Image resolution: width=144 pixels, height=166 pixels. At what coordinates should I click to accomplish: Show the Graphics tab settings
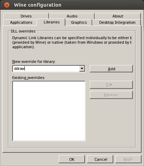click(x=79, y=22)
